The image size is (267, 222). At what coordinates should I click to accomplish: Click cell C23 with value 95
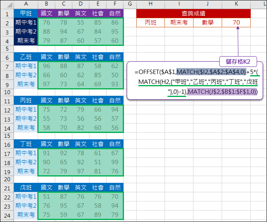(64, 206)
